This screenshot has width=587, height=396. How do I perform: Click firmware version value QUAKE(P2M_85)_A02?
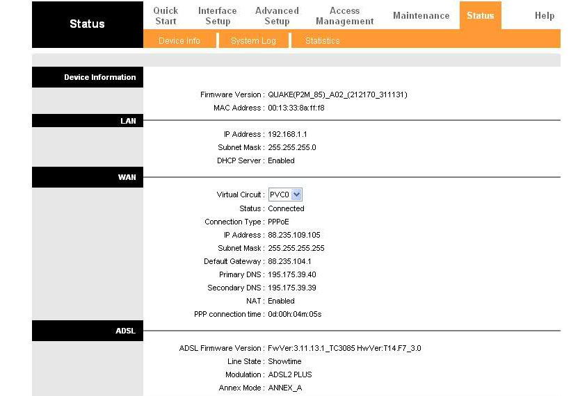[337, 94]
